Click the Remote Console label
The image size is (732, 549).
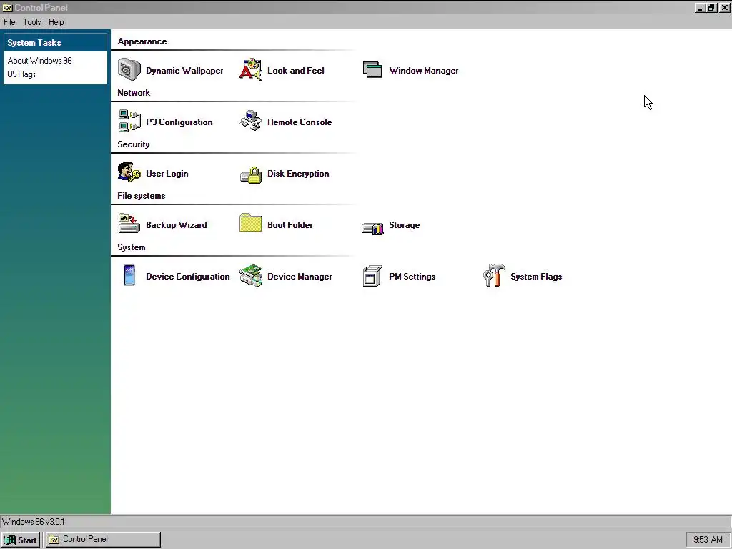[x=300, y=122]
